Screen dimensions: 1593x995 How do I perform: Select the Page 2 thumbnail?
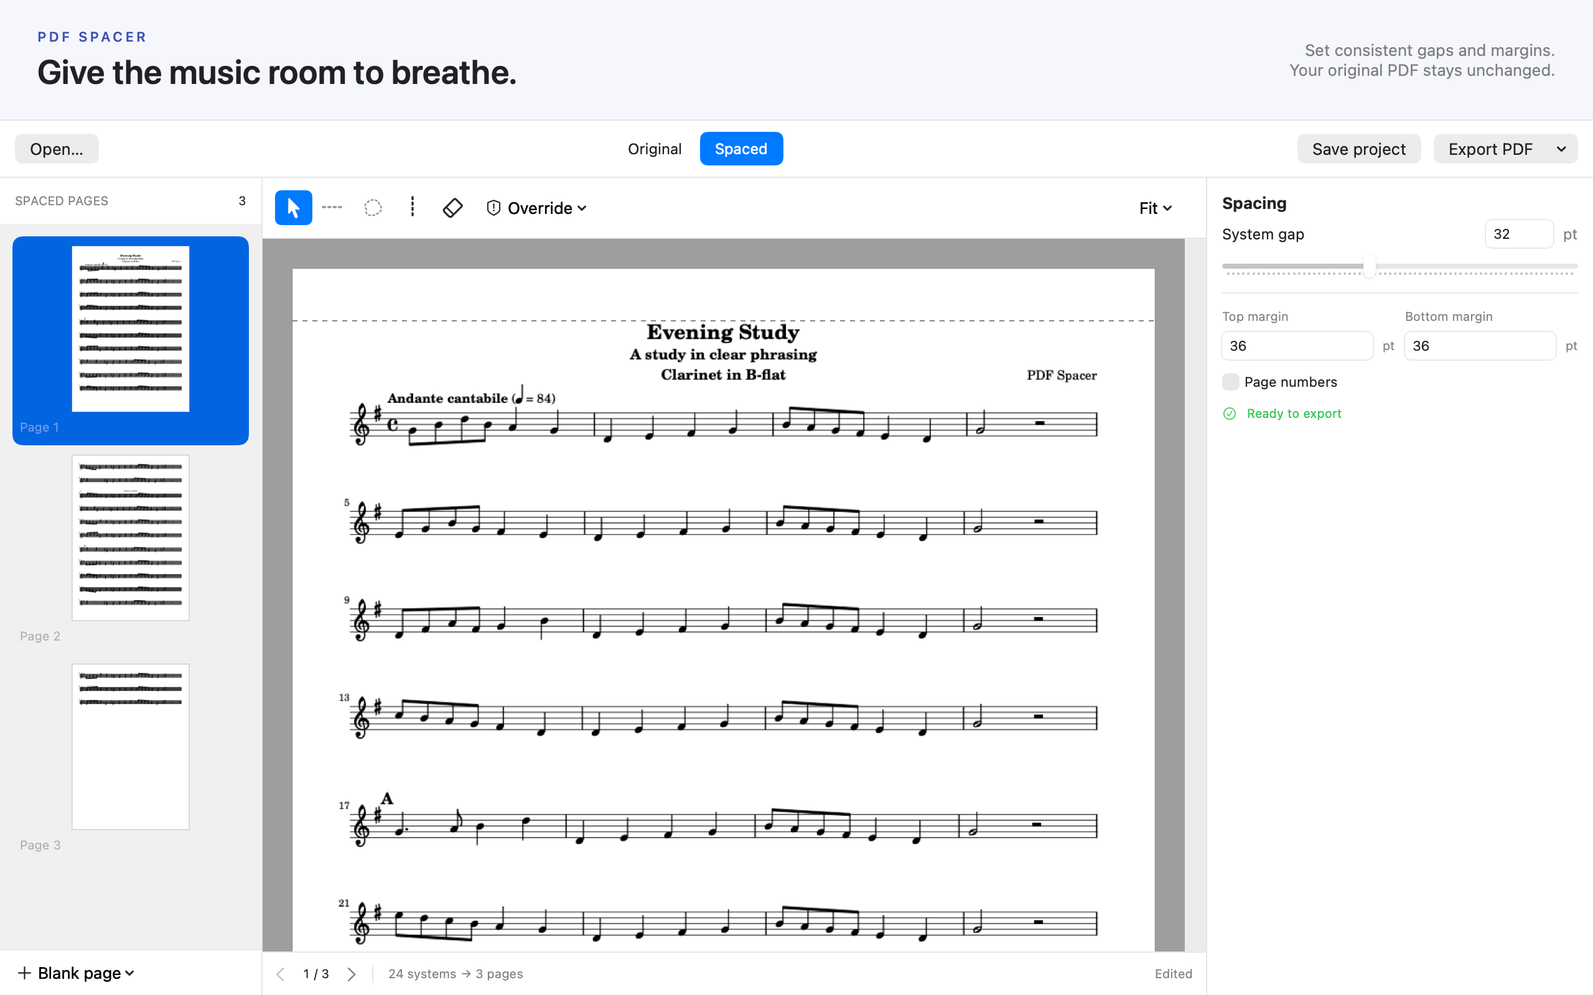130,538
